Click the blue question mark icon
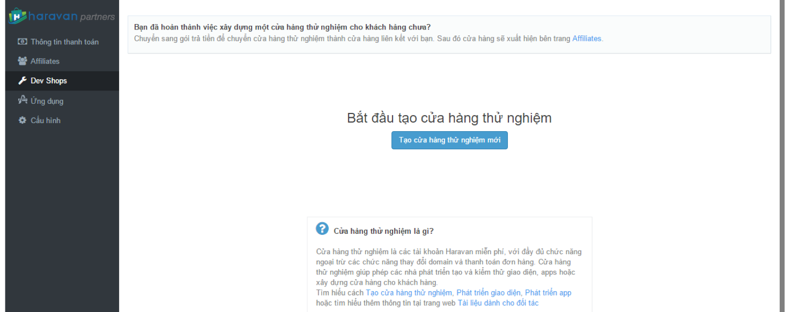791x312 pixels. tap(322, 229)
